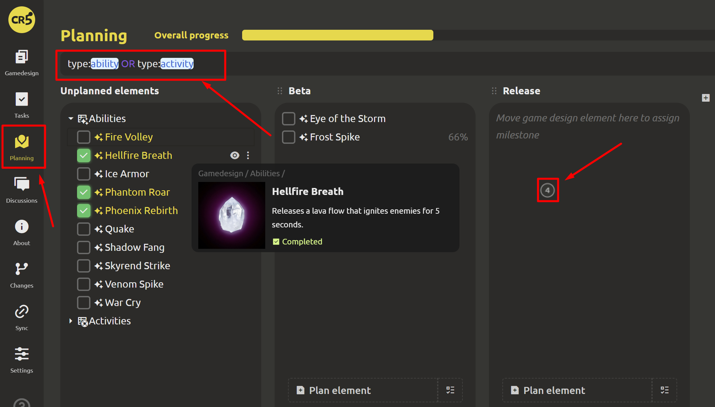Open the checklist options beside the Beta Plan element
This screenshot has height=407, width=715.
[450, 390]
